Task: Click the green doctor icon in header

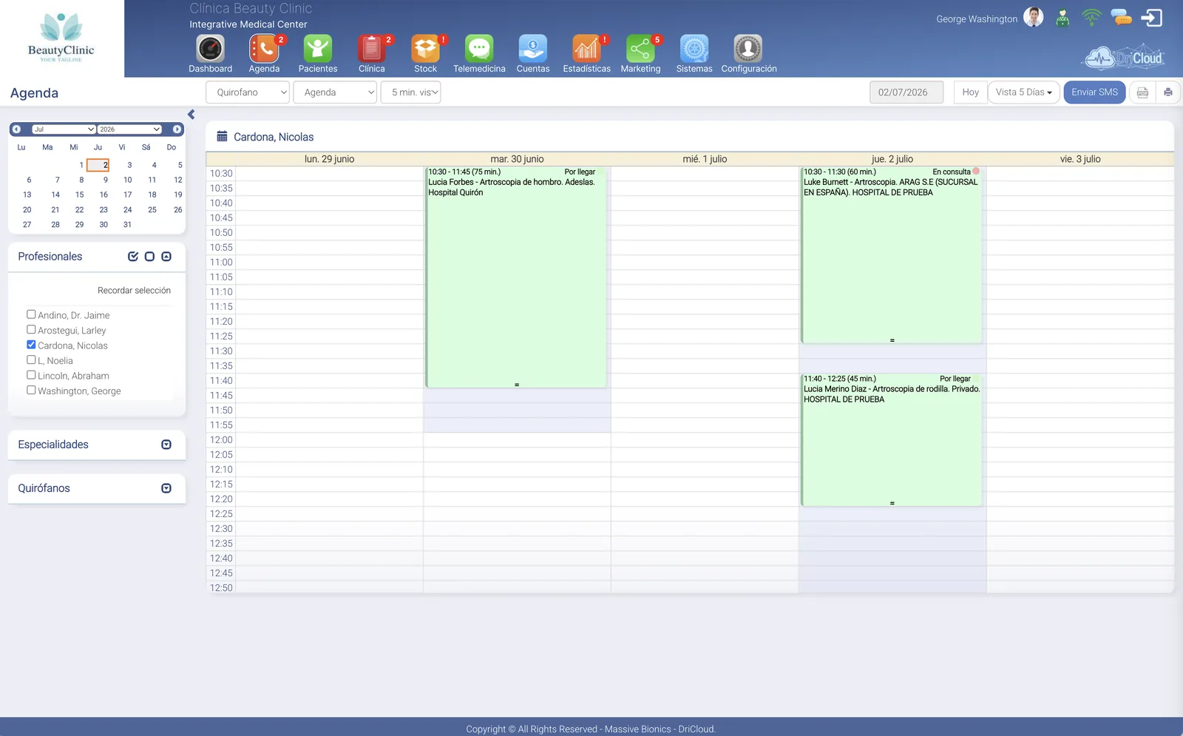Action: point(1062,18)
